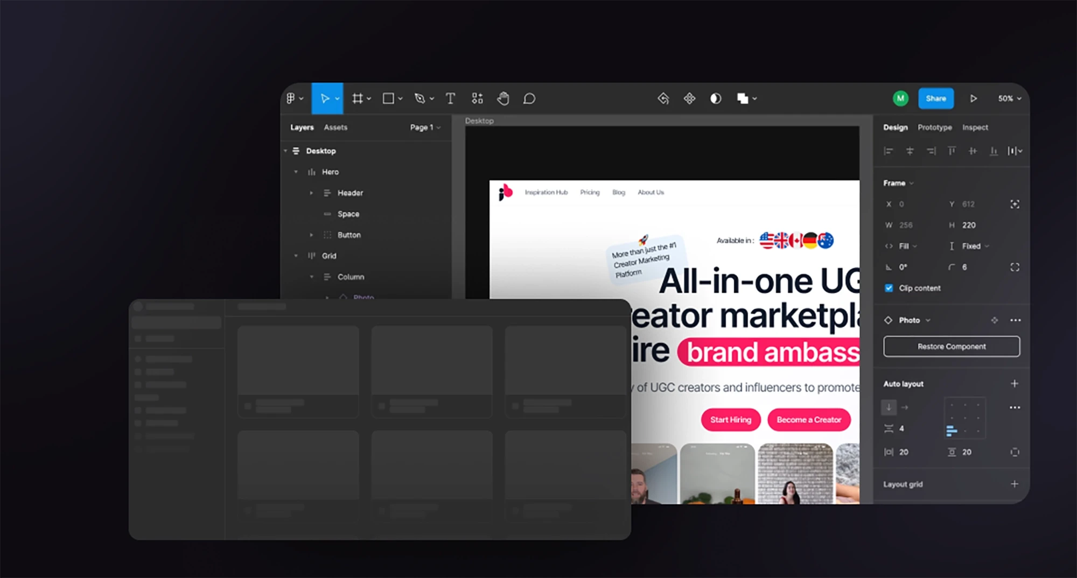
Task: Select the Move tool
Action: [x=325, y=98]
